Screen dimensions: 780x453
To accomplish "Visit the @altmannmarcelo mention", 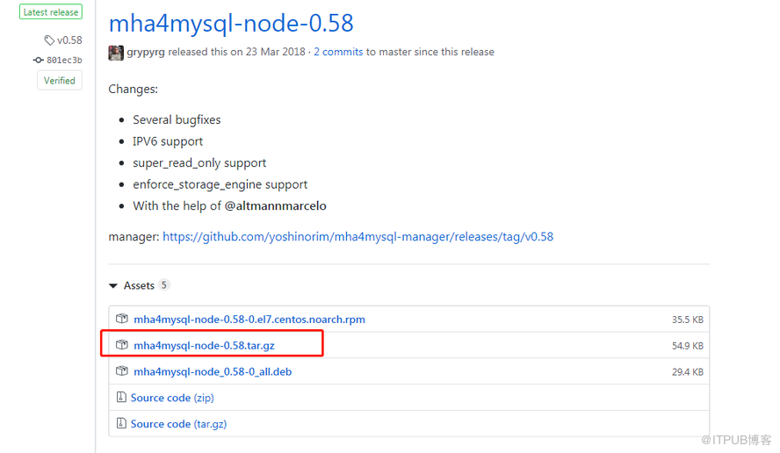I will (x=276, y=206).
